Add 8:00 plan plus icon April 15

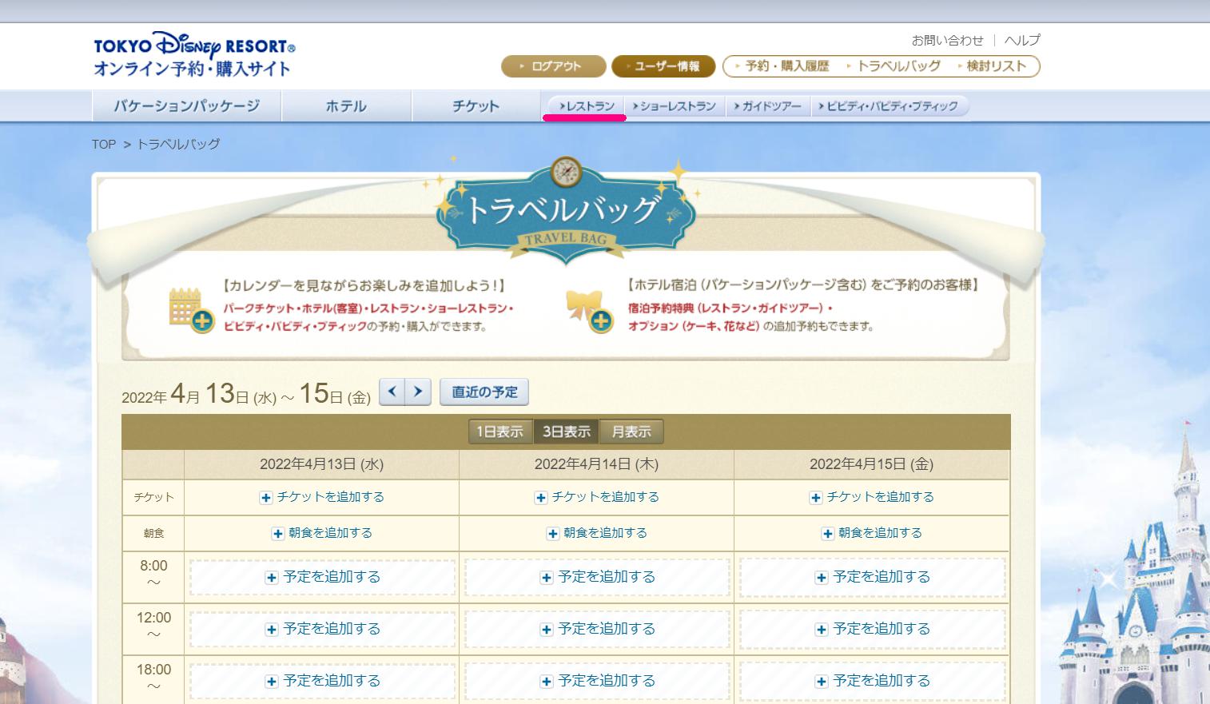tap(822, 578)
